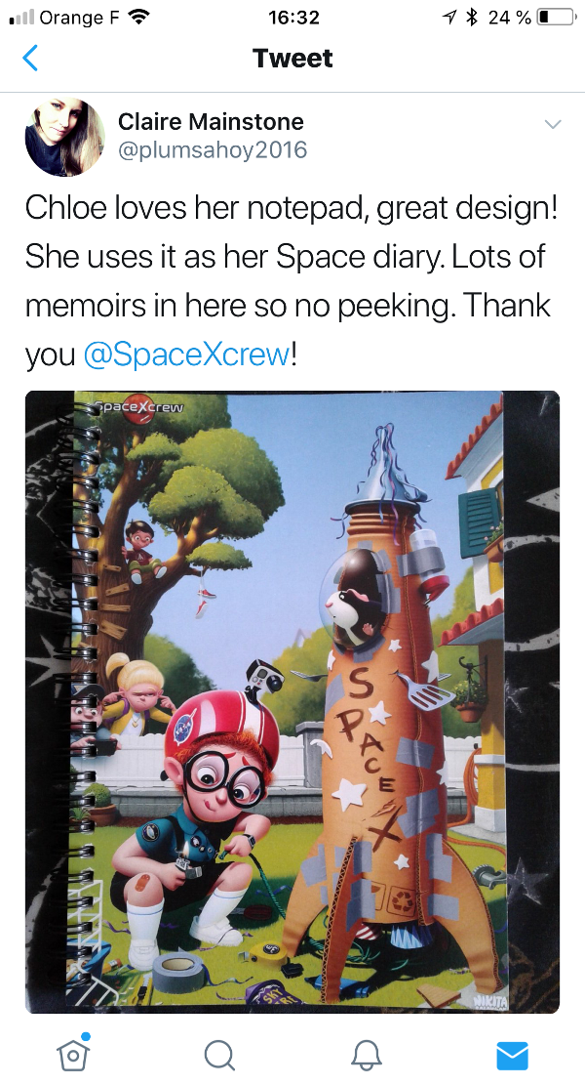Tap the Bluetooth status icon
Screen dimensions: 585x1085
coord(473,18)
